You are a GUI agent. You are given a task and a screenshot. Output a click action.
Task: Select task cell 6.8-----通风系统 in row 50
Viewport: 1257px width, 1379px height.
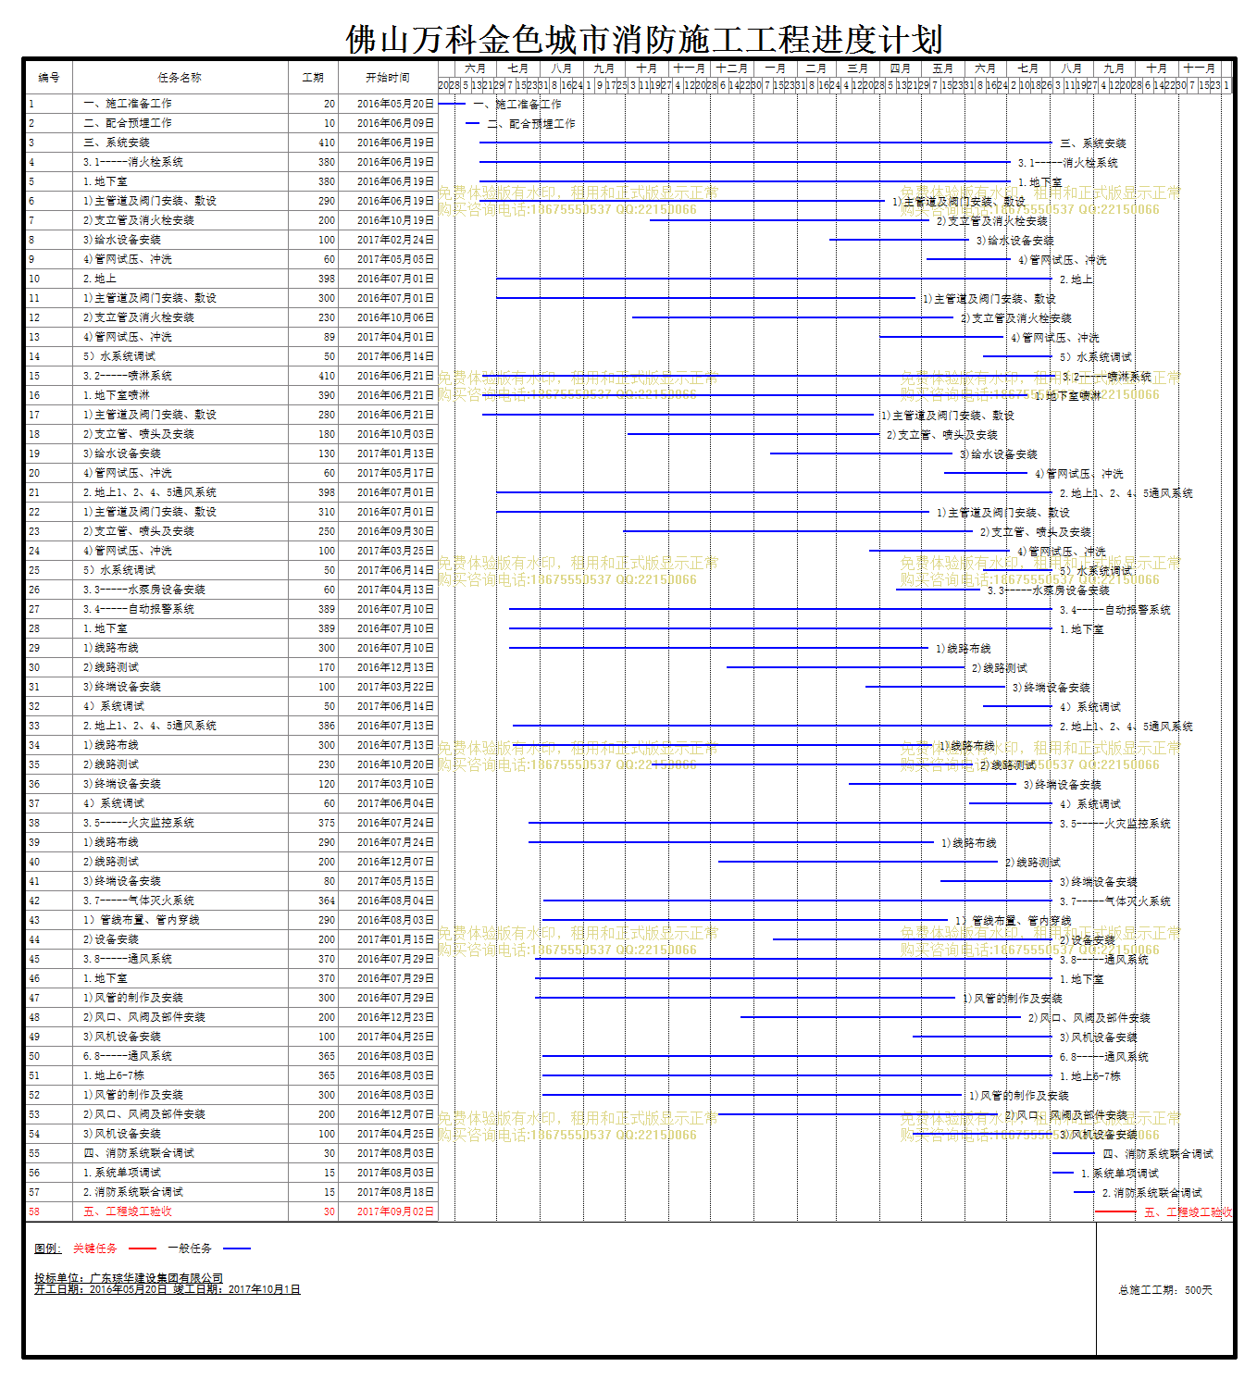180,1056
